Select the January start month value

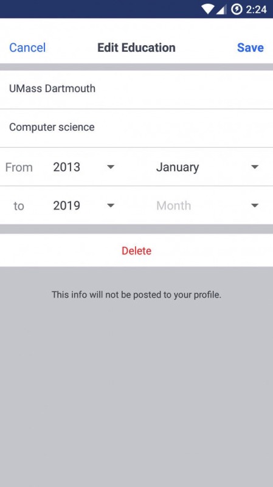click(178, 167)
